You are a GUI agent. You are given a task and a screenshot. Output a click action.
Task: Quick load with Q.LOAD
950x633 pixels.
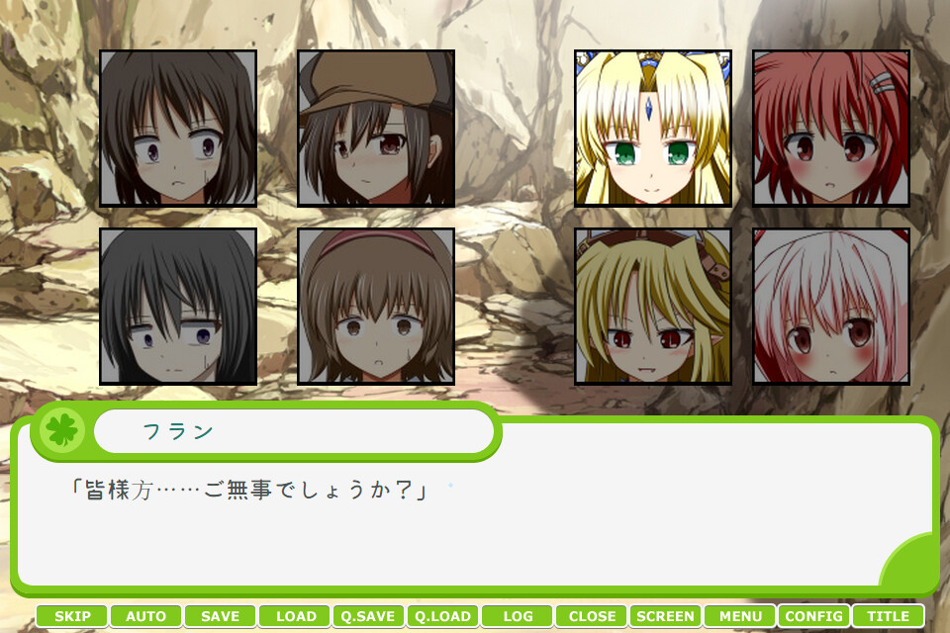[x=443, y=616]
